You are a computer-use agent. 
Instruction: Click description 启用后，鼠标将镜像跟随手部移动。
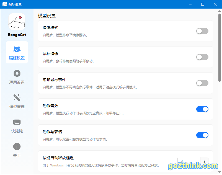tap(69, 61)
